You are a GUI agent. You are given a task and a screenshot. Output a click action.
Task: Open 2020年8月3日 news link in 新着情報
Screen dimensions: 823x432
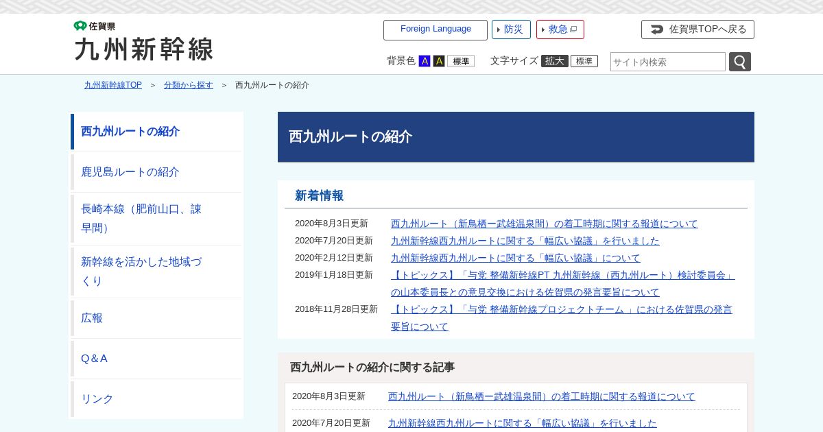(545, 224)
